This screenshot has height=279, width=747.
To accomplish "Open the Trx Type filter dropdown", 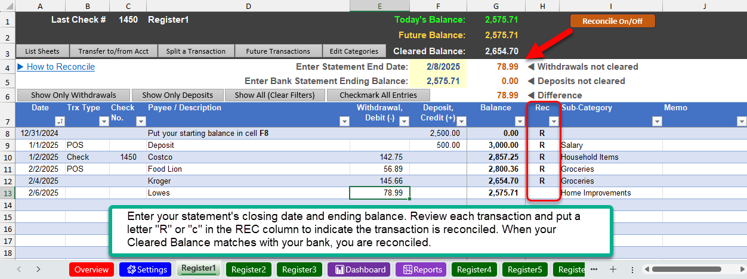I will pyautogui.click(x=104, y=121).
